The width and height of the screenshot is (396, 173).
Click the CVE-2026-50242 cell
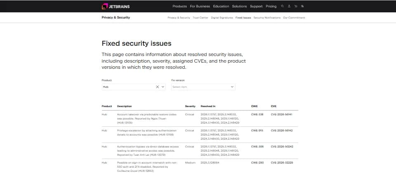point(282,147)
